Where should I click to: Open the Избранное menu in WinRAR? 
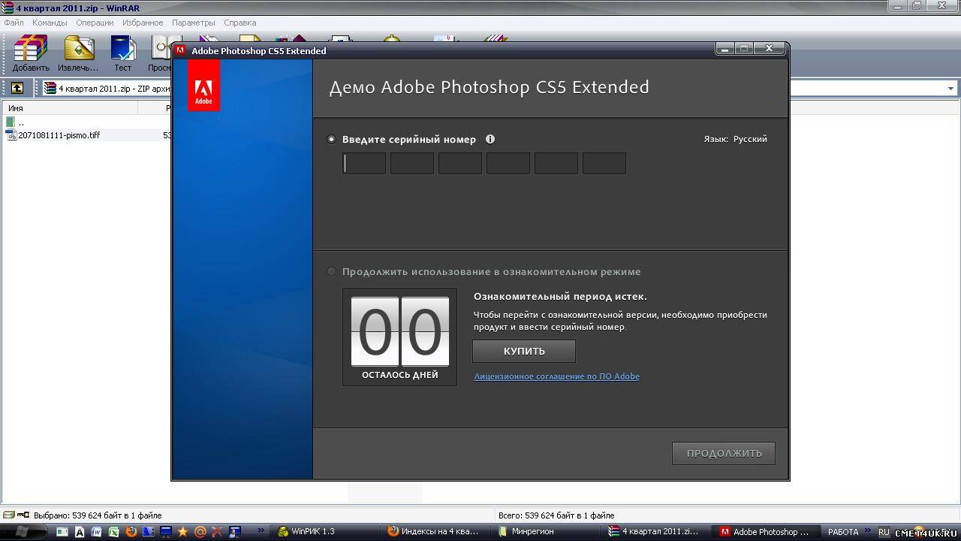tap(143, 23)
